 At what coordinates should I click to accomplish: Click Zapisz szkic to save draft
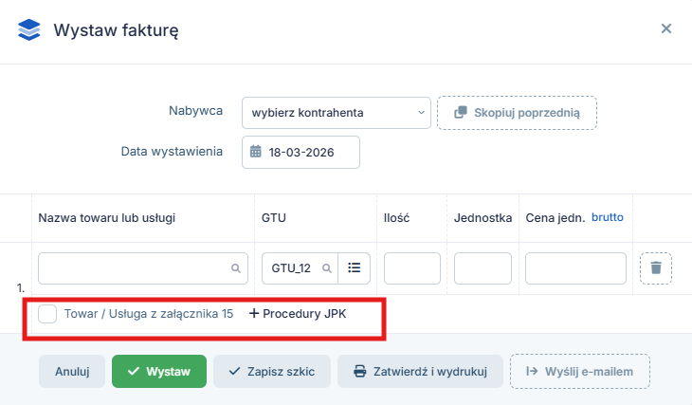click(272, 372)
